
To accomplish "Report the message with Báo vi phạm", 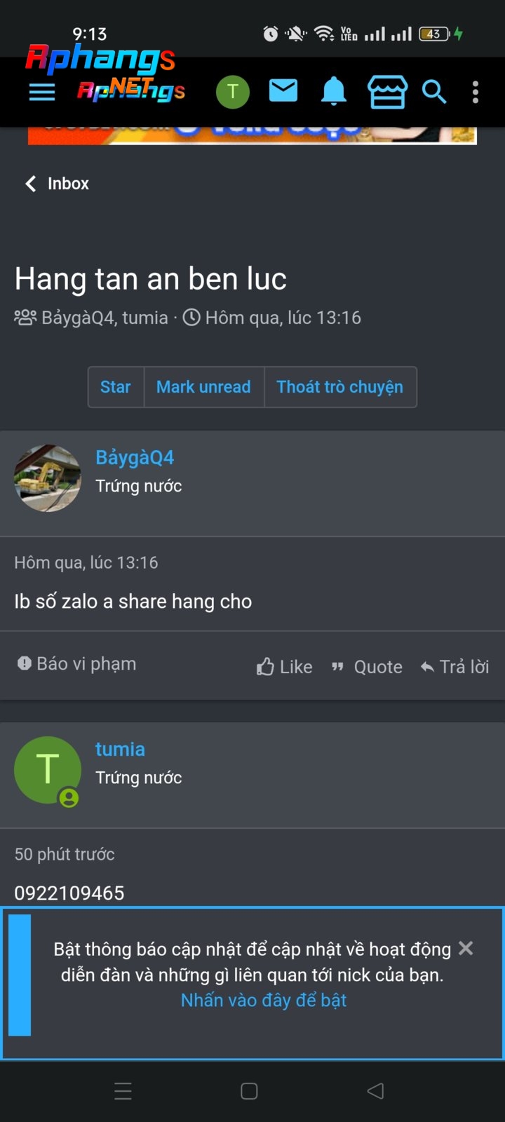I will click(77, 663).
